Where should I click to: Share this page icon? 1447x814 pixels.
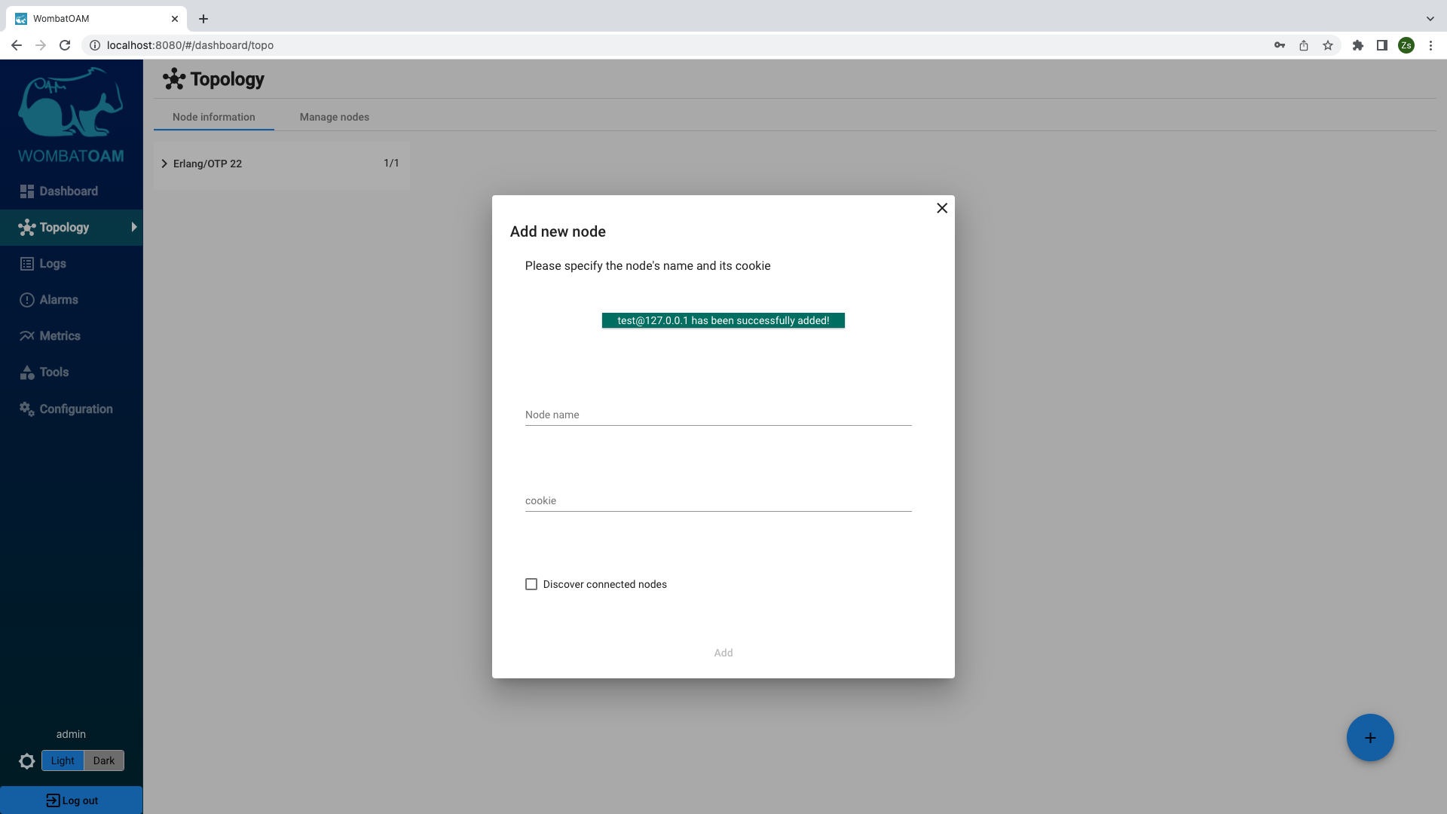(x=1304, y=45)
